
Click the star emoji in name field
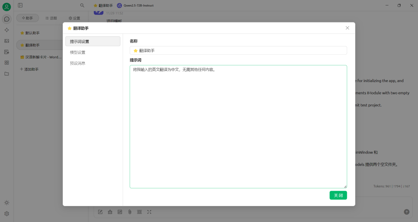pos(135,51)
